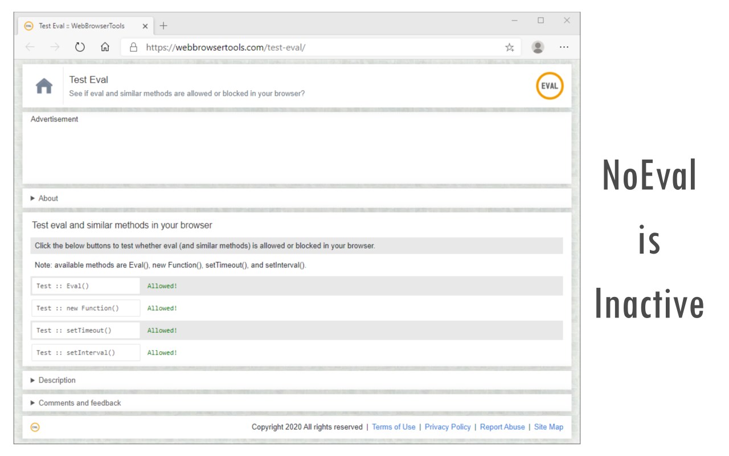Open the browser profile avatar
Screen dimensions: 729x456
538,47
